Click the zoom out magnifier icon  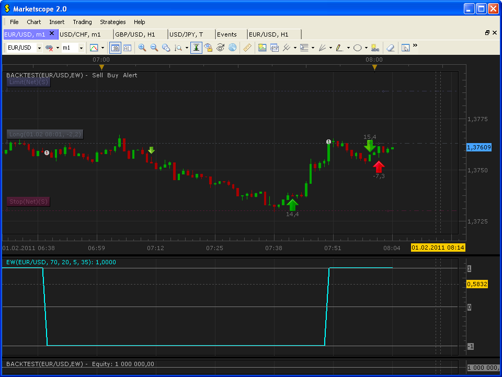[154, 48]
